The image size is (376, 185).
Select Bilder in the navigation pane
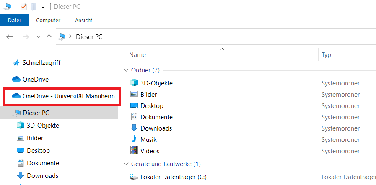click(x=35, y=138)
